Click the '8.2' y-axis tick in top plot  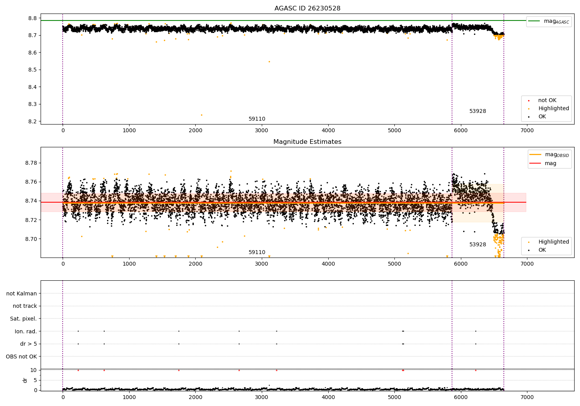[33, 121]
